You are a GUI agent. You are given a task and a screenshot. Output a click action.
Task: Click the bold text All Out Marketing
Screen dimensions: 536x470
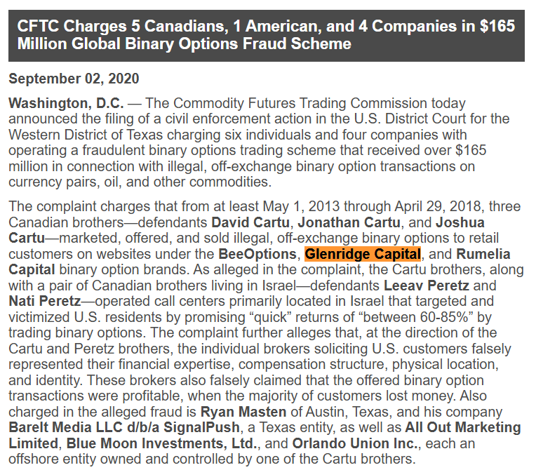[x=463, y=428]
